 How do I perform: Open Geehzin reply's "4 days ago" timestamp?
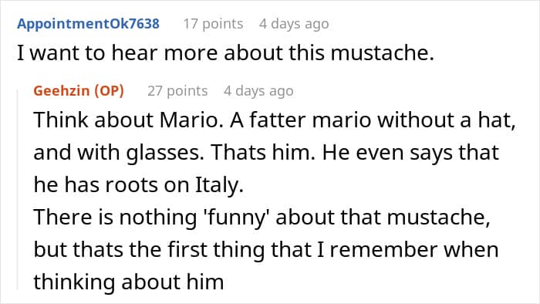[258, 91]
